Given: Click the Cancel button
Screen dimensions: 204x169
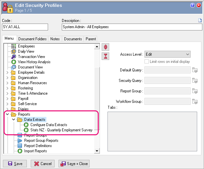Looking at the screenshot, I should (42, 163).
